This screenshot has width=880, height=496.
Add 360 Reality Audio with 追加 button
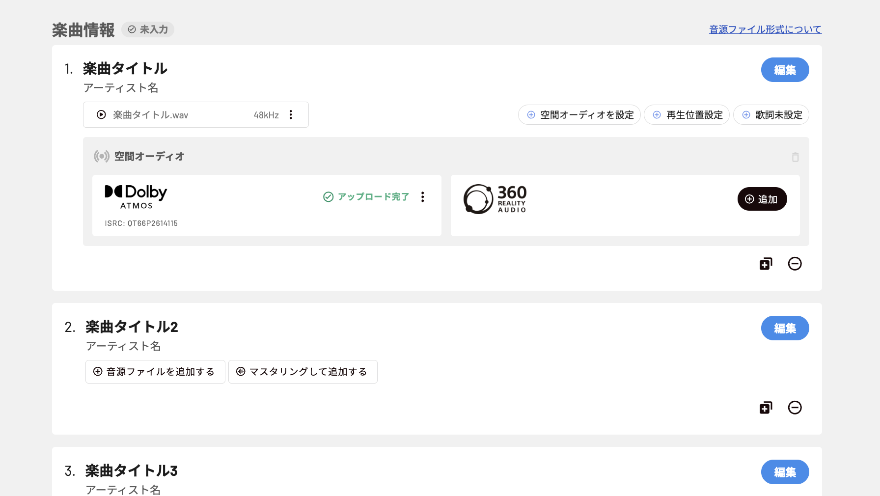(x=762, y=199)
